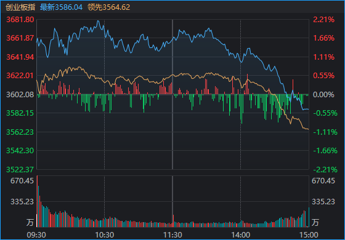
Task: Click the 3562.23 price axis label
Action: (20, 132)
